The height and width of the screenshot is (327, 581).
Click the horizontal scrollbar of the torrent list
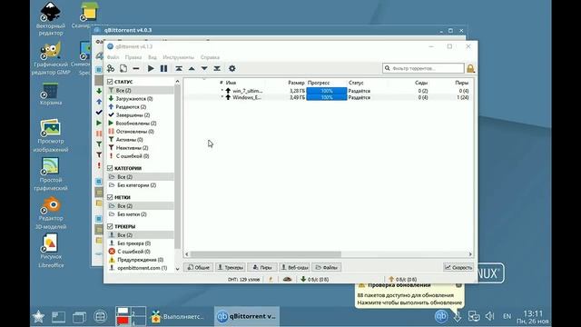click(x=266, y=254)
